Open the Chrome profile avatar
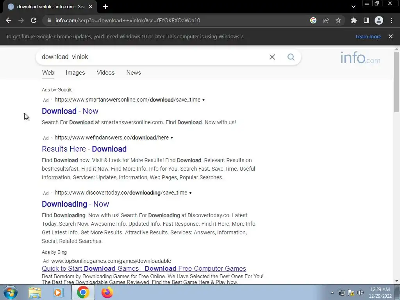Viewport: 400px width, 300px height. [x=379, y=20]
